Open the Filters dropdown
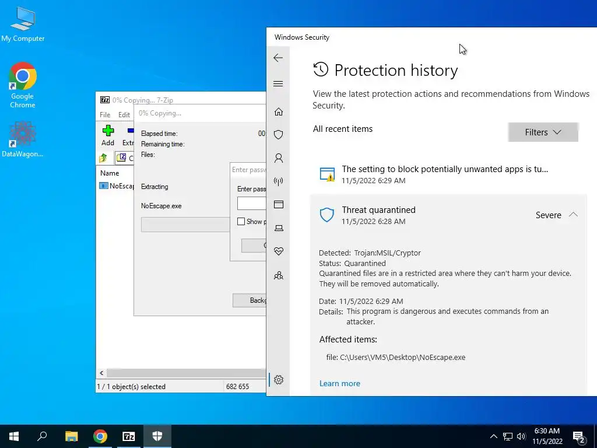The image size is (597, 448). (543, 132)
